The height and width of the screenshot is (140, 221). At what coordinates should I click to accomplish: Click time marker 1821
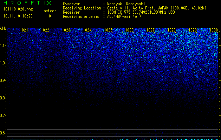point(24,30)
